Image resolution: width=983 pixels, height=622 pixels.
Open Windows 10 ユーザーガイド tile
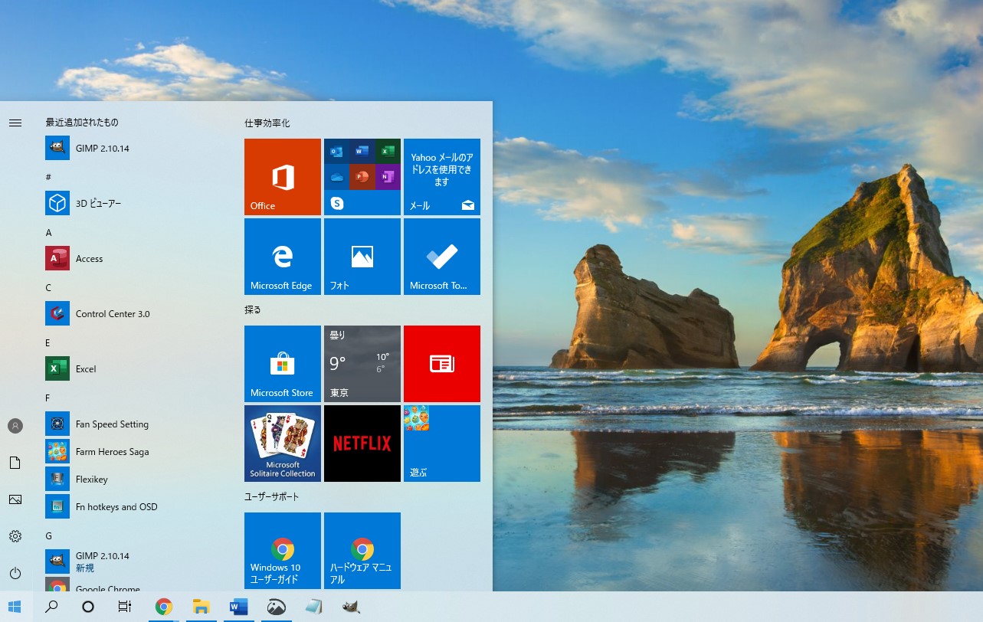point(283,551)
